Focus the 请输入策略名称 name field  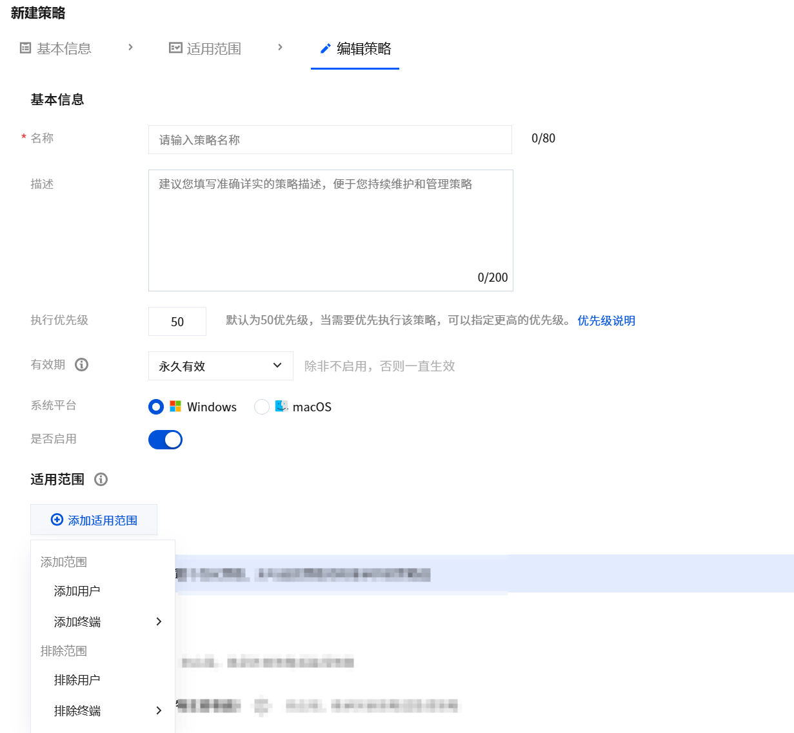(330, 139)
